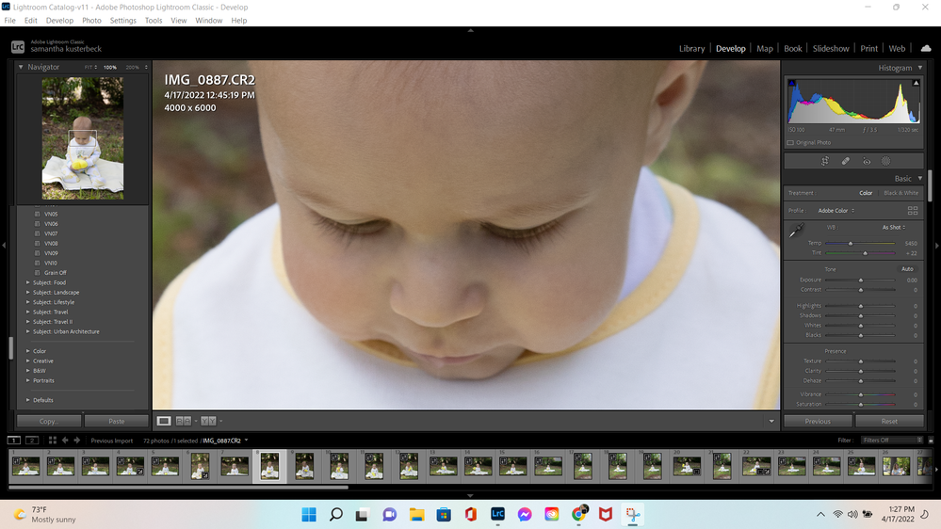Image resolution: width=941 pixels, height=529 pixels.
Task: Select the Red Eye Correction tool
Action: pyautogui.click(x=867, y=161)
